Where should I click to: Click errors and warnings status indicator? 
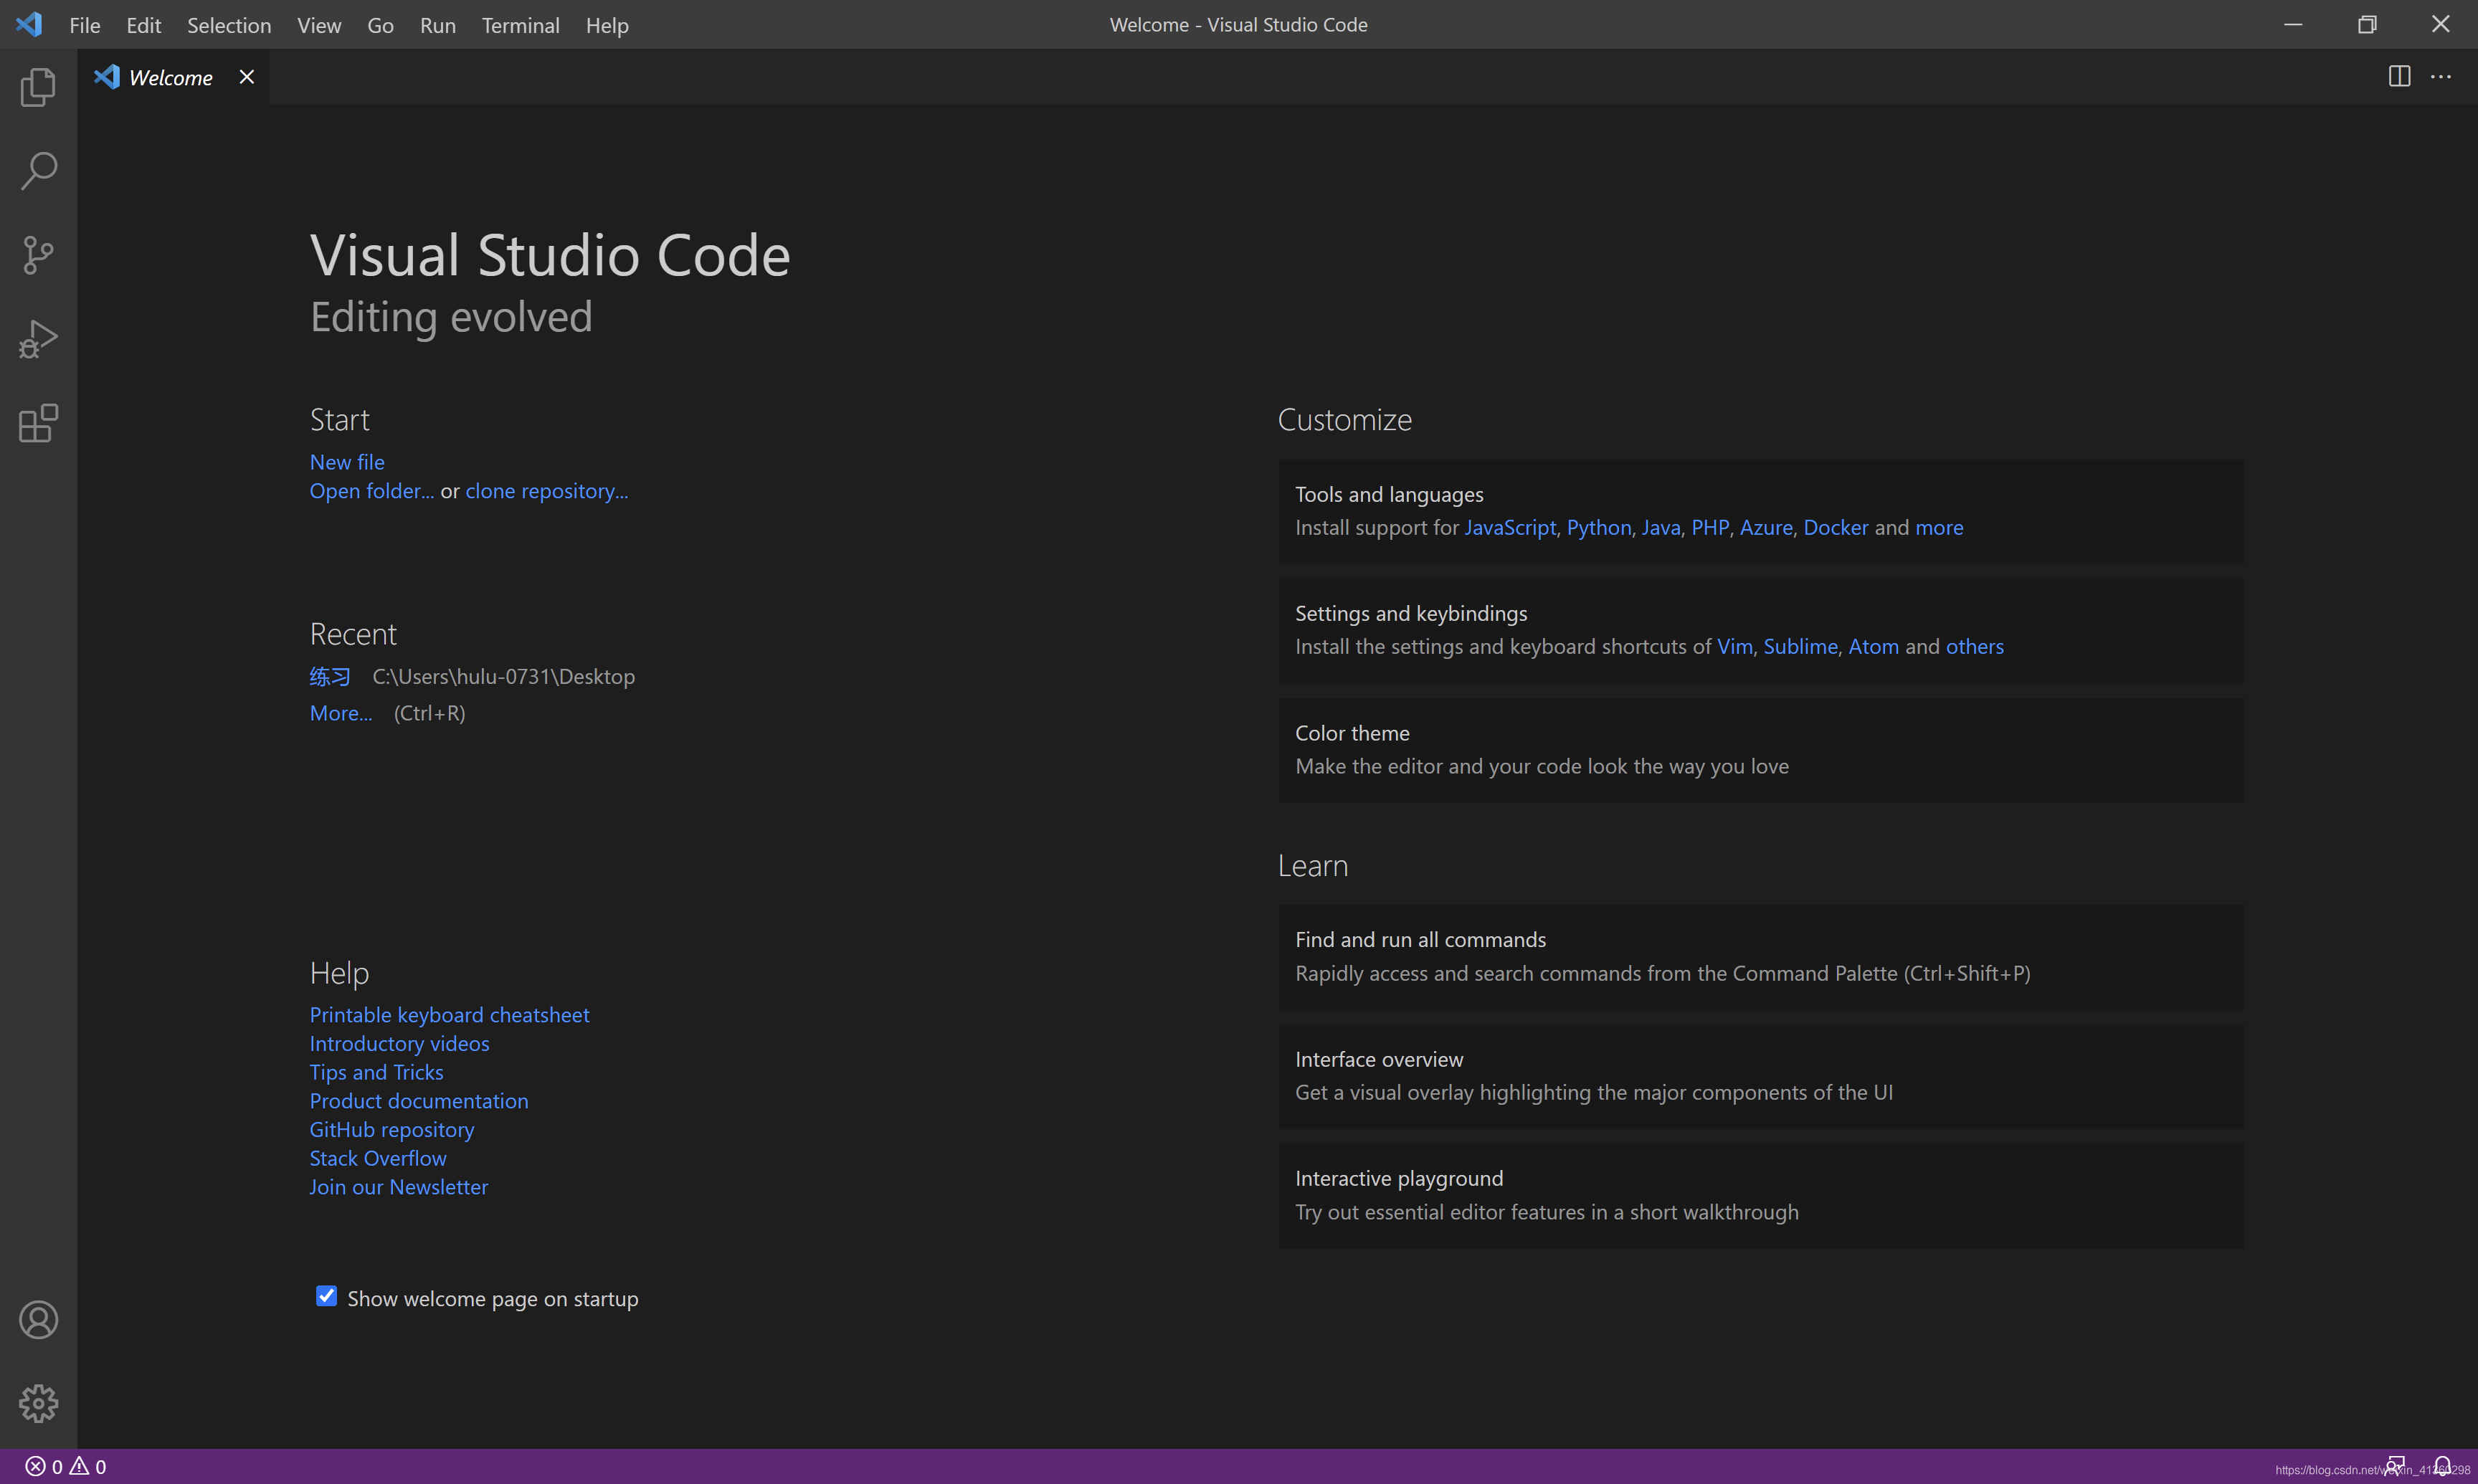tap(66, 1467)
